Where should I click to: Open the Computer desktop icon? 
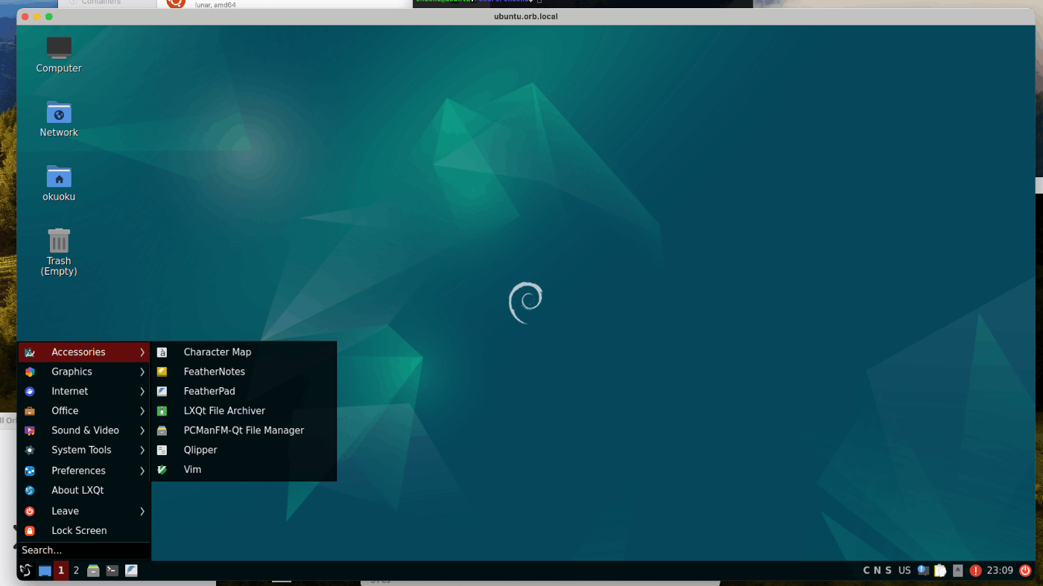(59, 48)
